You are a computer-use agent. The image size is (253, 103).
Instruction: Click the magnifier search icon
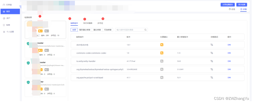145,30
